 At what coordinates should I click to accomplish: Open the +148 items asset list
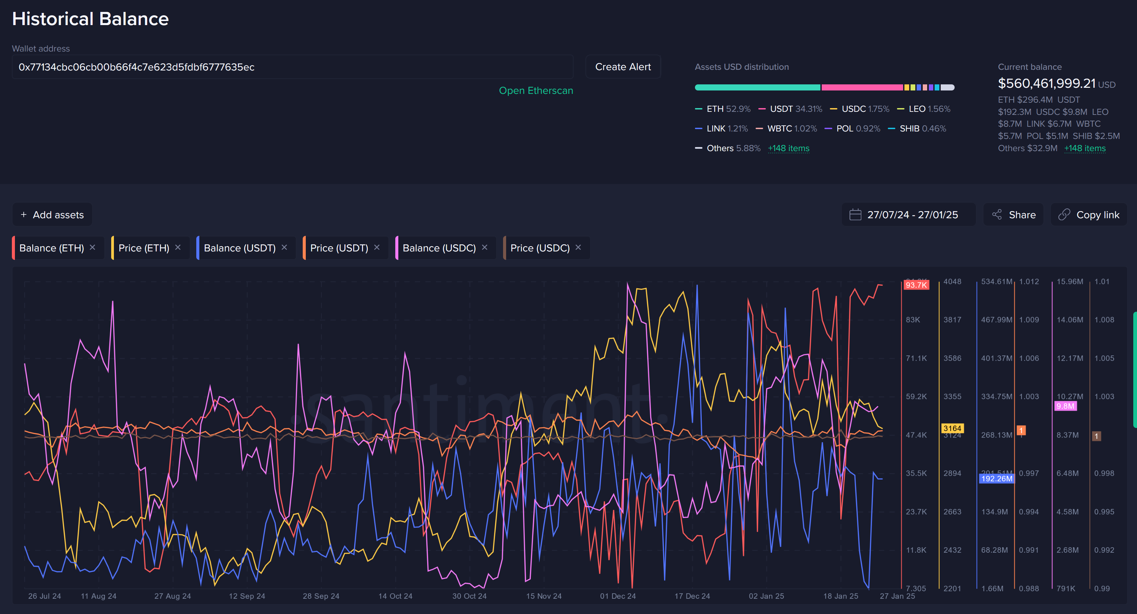(789, 148)
